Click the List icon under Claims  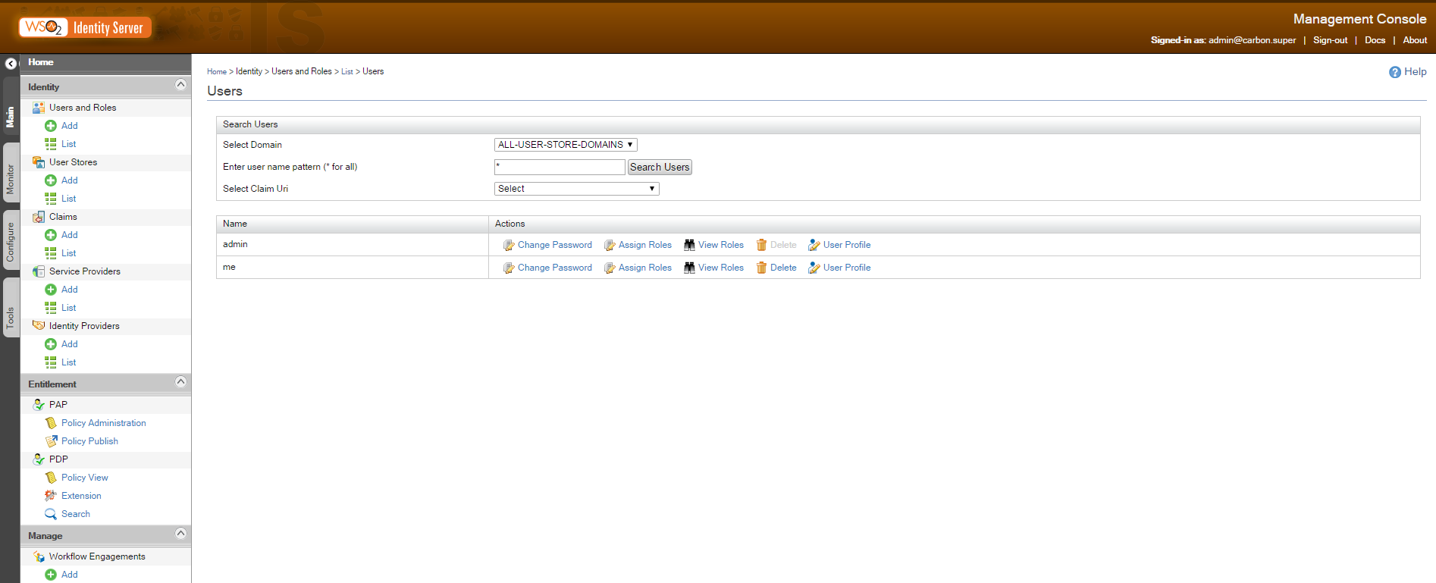[51, 253]
